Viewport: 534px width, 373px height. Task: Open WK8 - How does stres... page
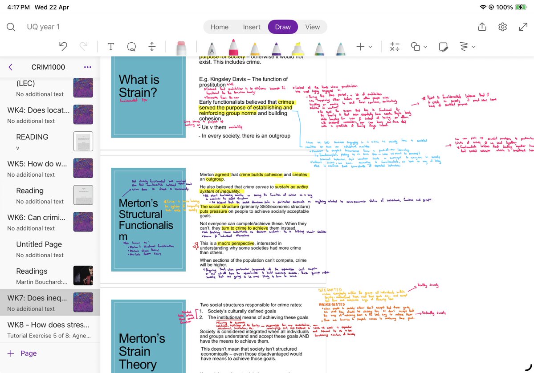pyautogui.click(x=50, y=329)
